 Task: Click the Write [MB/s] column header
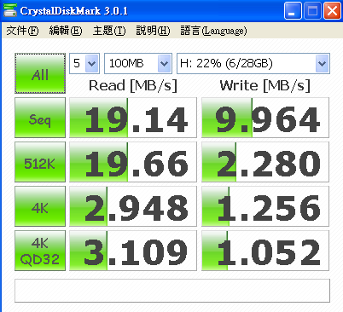[x=265, y=85]
